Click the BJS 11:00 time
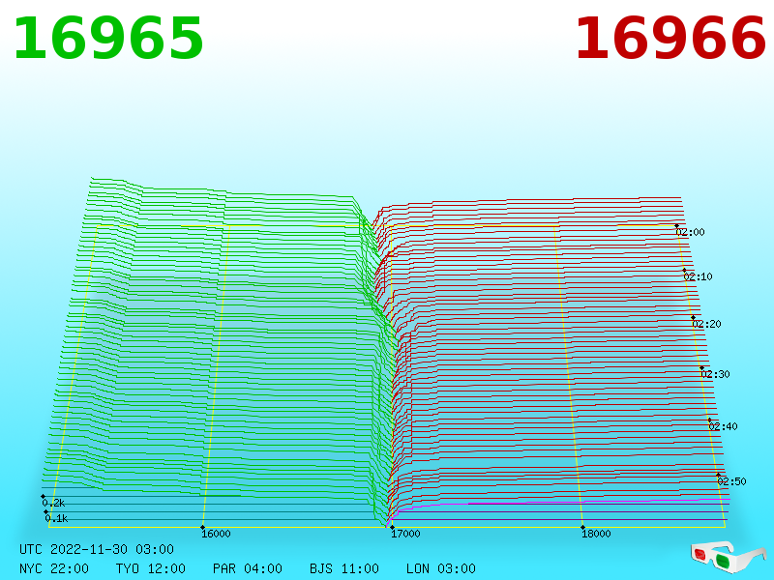Image resolution: width=774 pixels, height=580 pixels. (344, 568)
